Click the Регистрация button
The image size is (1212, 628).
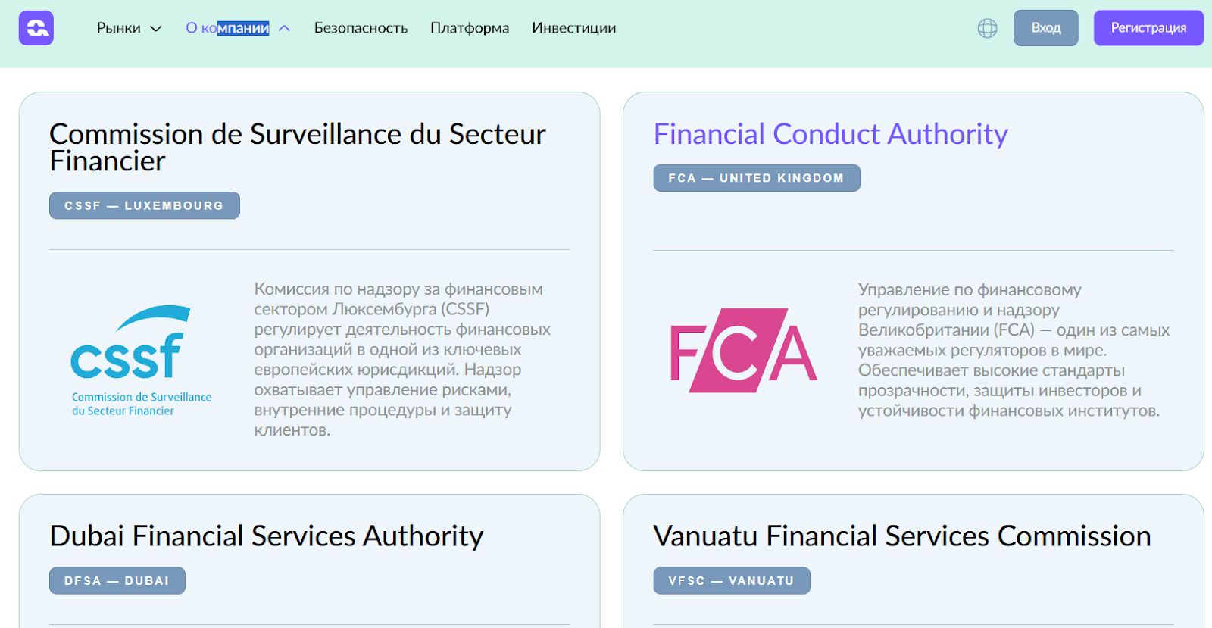[x=1148, y=28]
